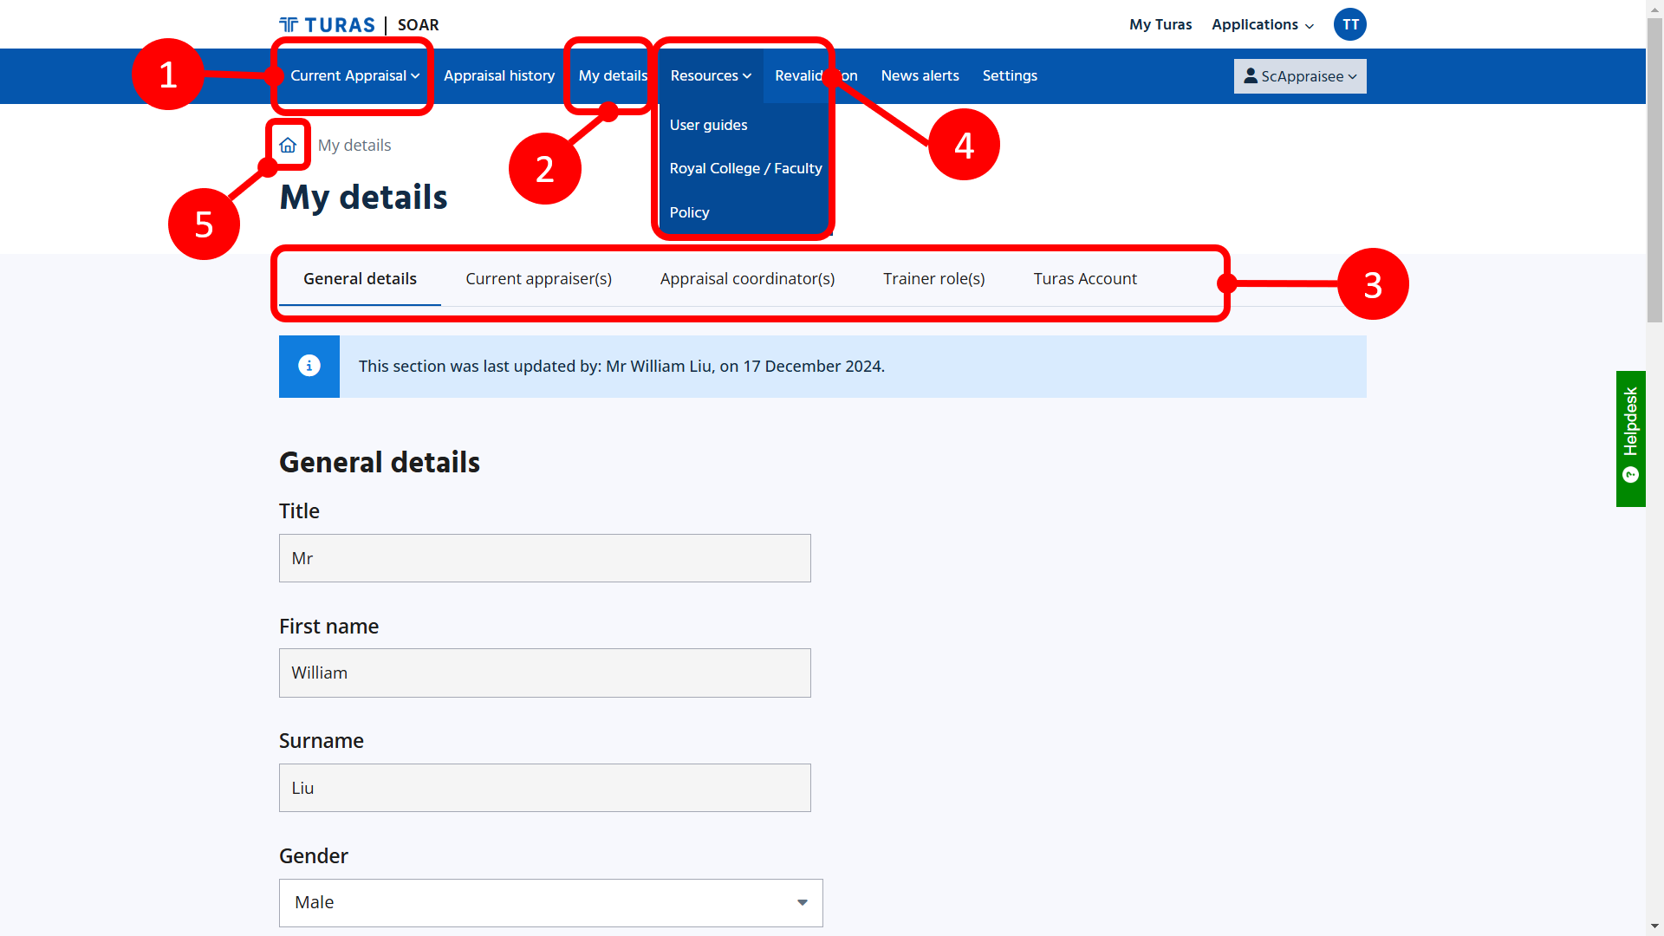Image resolution: width=1664 pixels, height=936 pixels.
Task: Open Policy from the Resources menu
Action: click(x=689, y=212)
